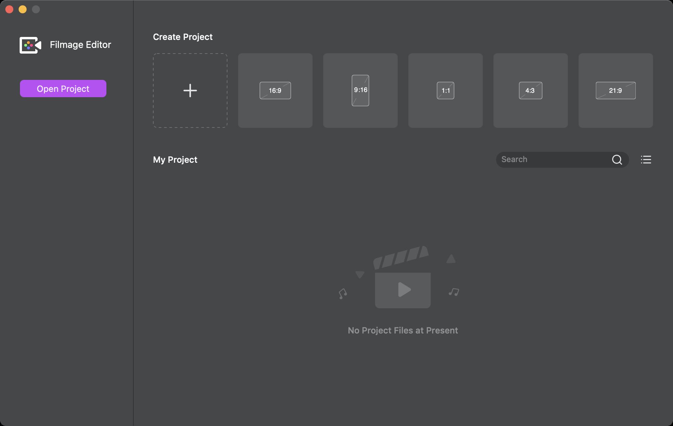Click the Filmage Editor logo icon
The width and height of the screenshot is (673, 426).
pyautogui.click(x=30, y=45)
